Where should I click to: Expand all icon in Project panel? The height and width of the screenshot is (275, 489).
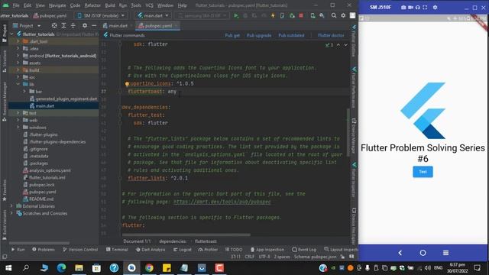coord(63,25)
